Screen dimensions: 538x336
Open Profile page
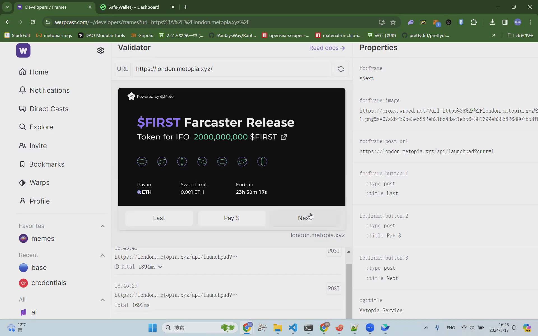(34, 201)
